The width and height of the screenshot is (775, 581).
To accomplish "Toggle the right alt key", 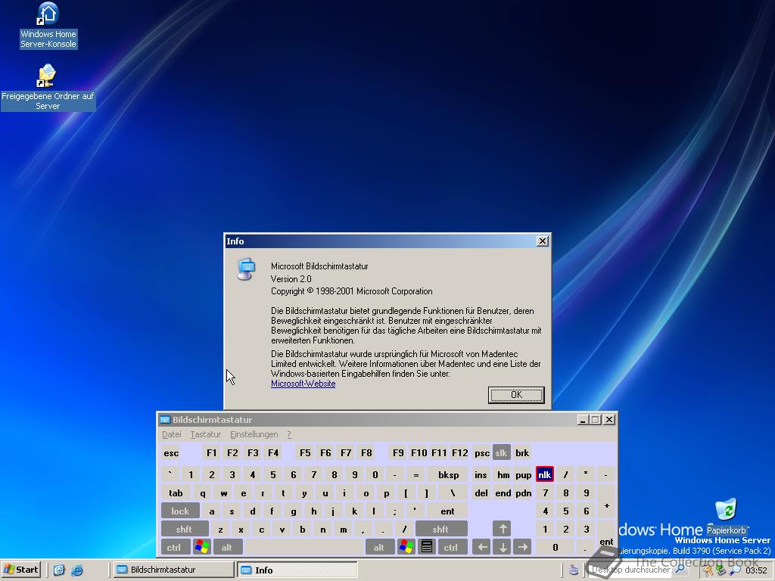I will (380, 547).
